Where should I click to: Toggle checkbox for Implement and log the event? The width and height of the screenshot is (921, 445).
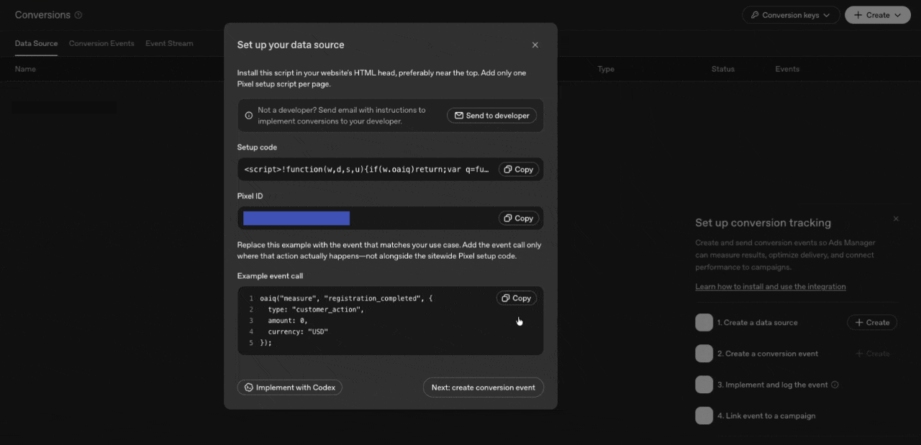click(704, 385)
